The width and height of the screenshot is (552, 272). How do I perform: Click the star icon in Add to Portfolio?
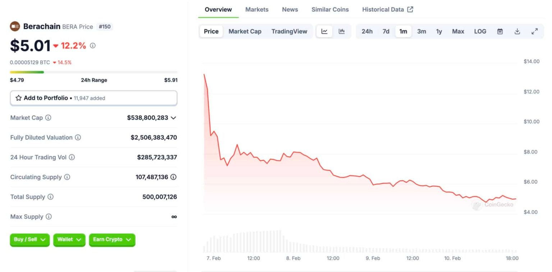pyautogui.click(x=18, y=98)
